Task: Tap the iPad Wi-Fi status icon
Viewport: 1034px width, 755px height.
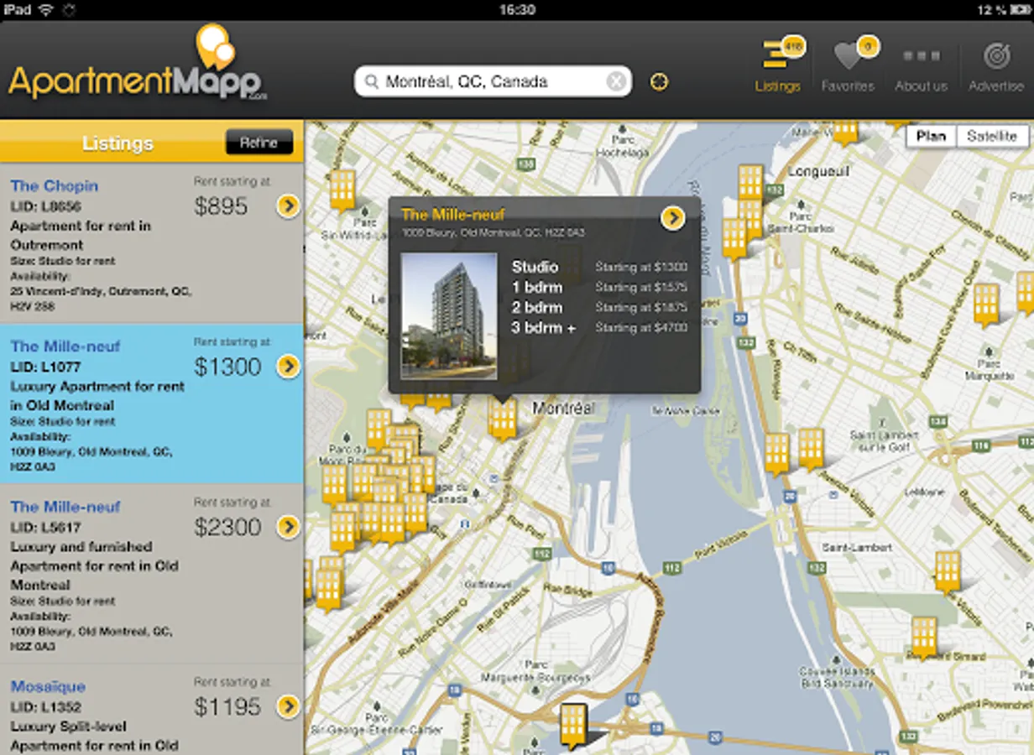Action: tap(45, 10)
